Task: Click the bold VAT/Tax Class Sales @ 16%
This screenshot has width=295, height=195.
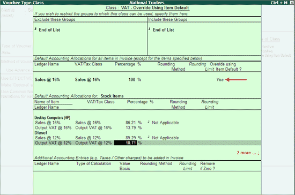Action: click(x=87, y=80)
